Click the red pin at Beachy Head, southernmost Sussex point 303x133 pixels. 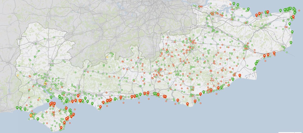[x=187, y=104]
